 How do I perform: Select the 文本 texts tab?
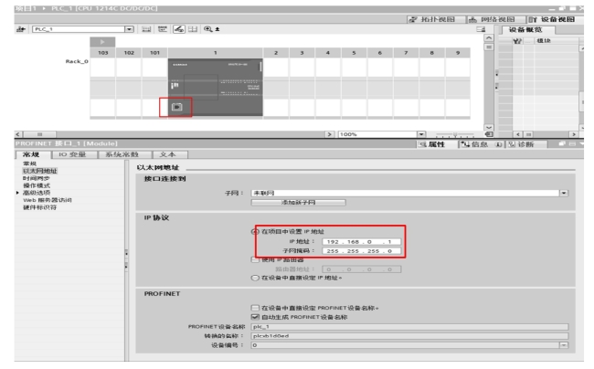tap(169, 154)
